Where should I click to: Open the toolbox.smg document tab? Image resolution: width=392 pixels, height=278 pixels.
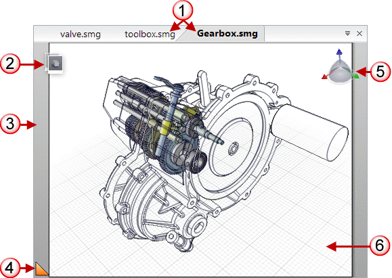pyautogui.click(x=150, y=34)
